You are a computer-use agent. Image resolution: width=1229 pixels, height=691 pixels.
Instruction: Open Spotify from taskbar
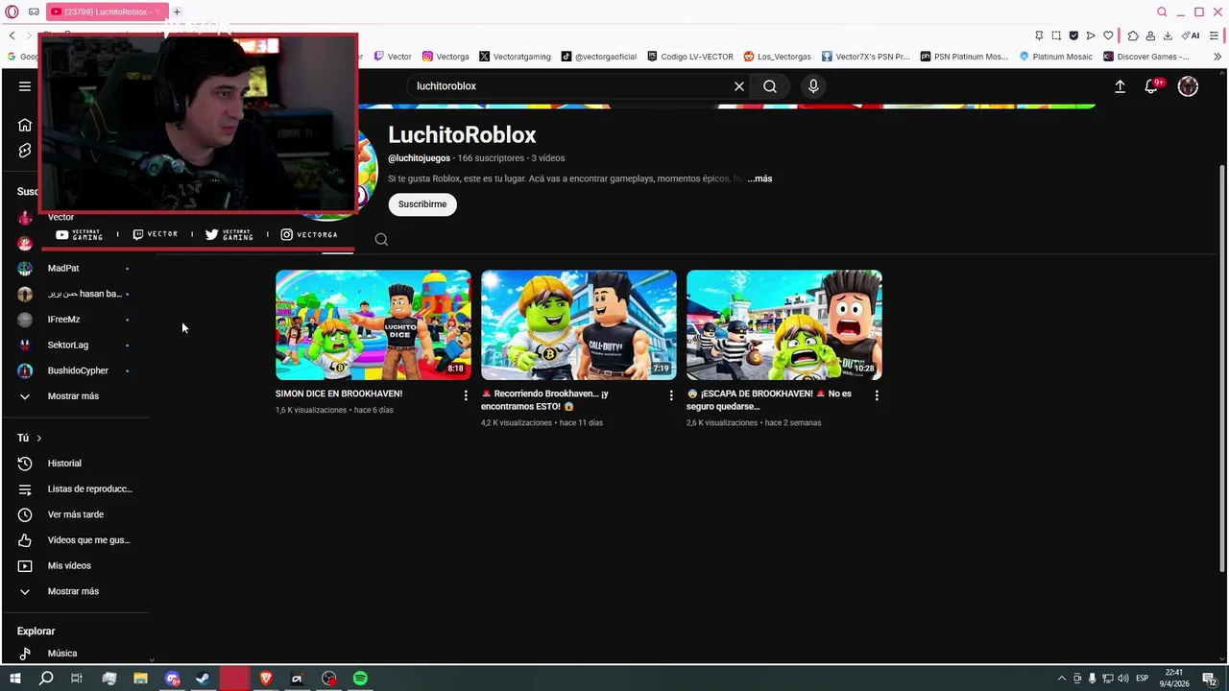point(360,679)
